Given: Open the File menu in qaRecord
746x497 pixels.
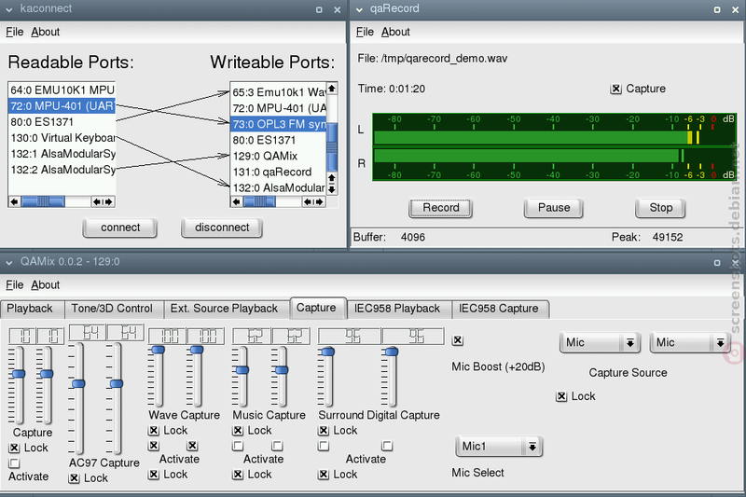Looking at the screenshot, I should click(x=365, y=32).
